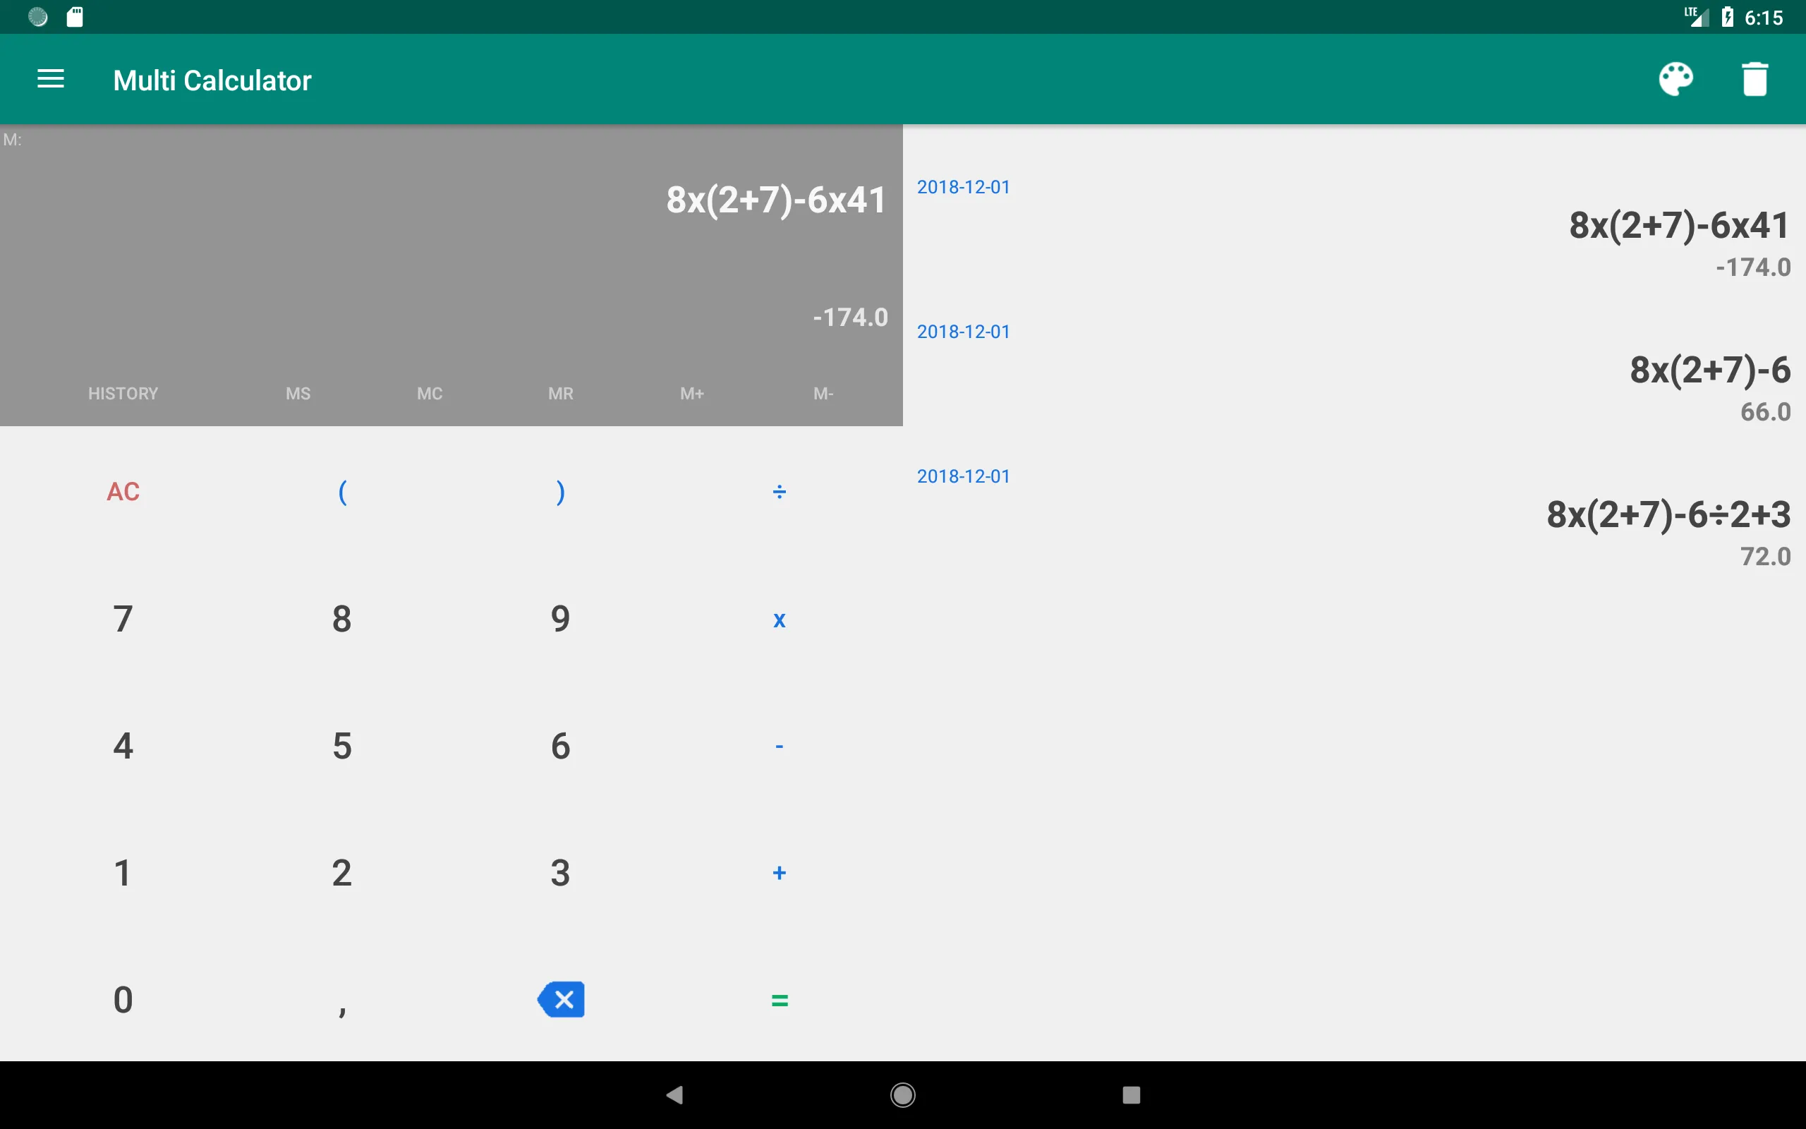Click the multiplication operator button
1806x1129 pixels.
(x=777, y=619)
